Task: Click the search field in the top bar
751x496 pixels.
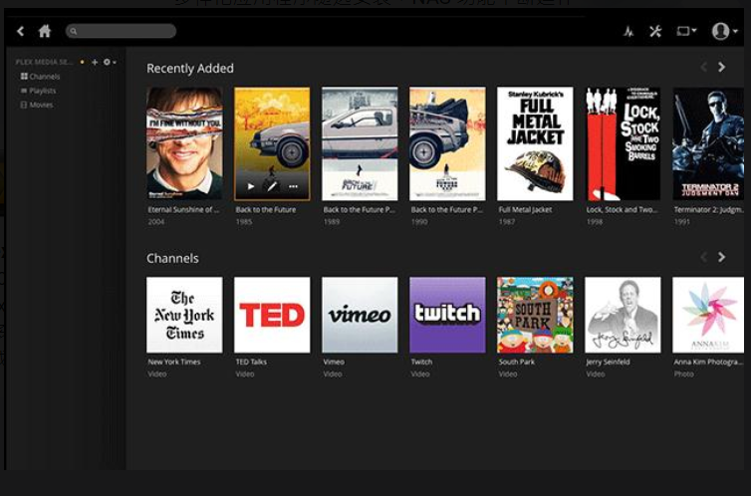Action: pos(121,32)
